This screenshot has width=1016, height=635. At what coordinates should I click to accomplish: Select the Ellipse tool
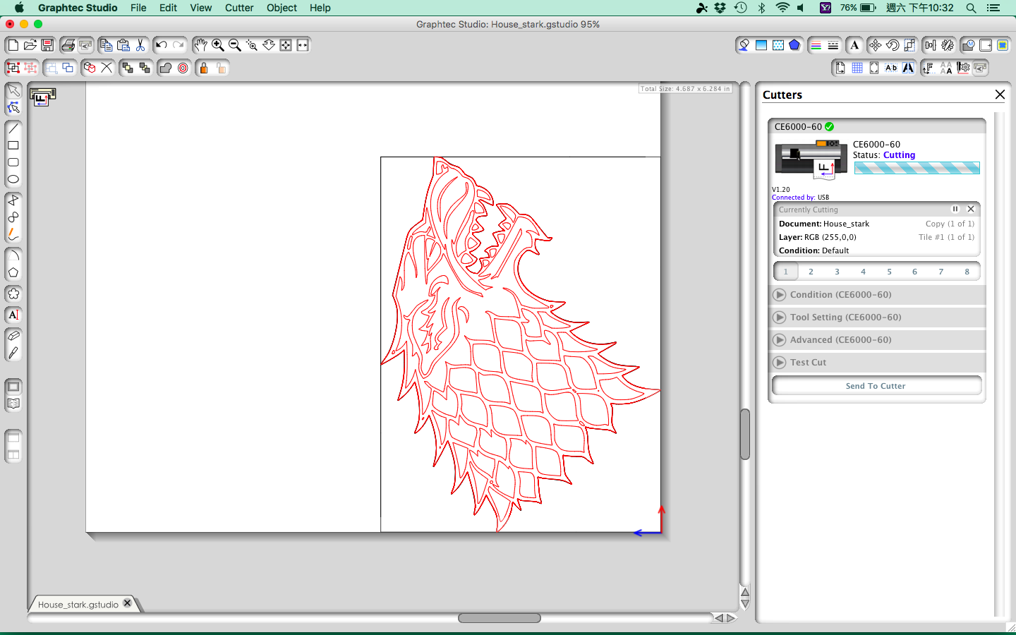click(13, 179)
